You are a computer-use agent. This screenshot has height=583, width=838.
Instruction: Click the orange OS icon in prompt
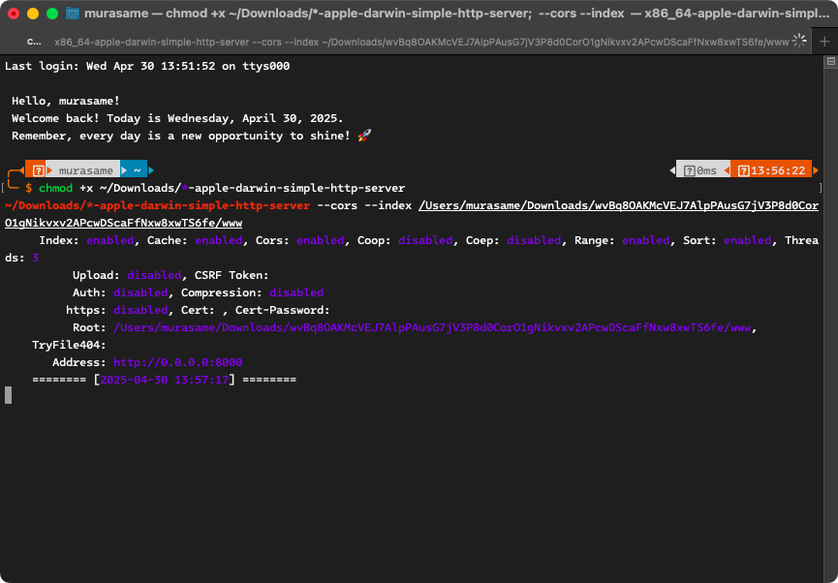(x=36, y=170)
